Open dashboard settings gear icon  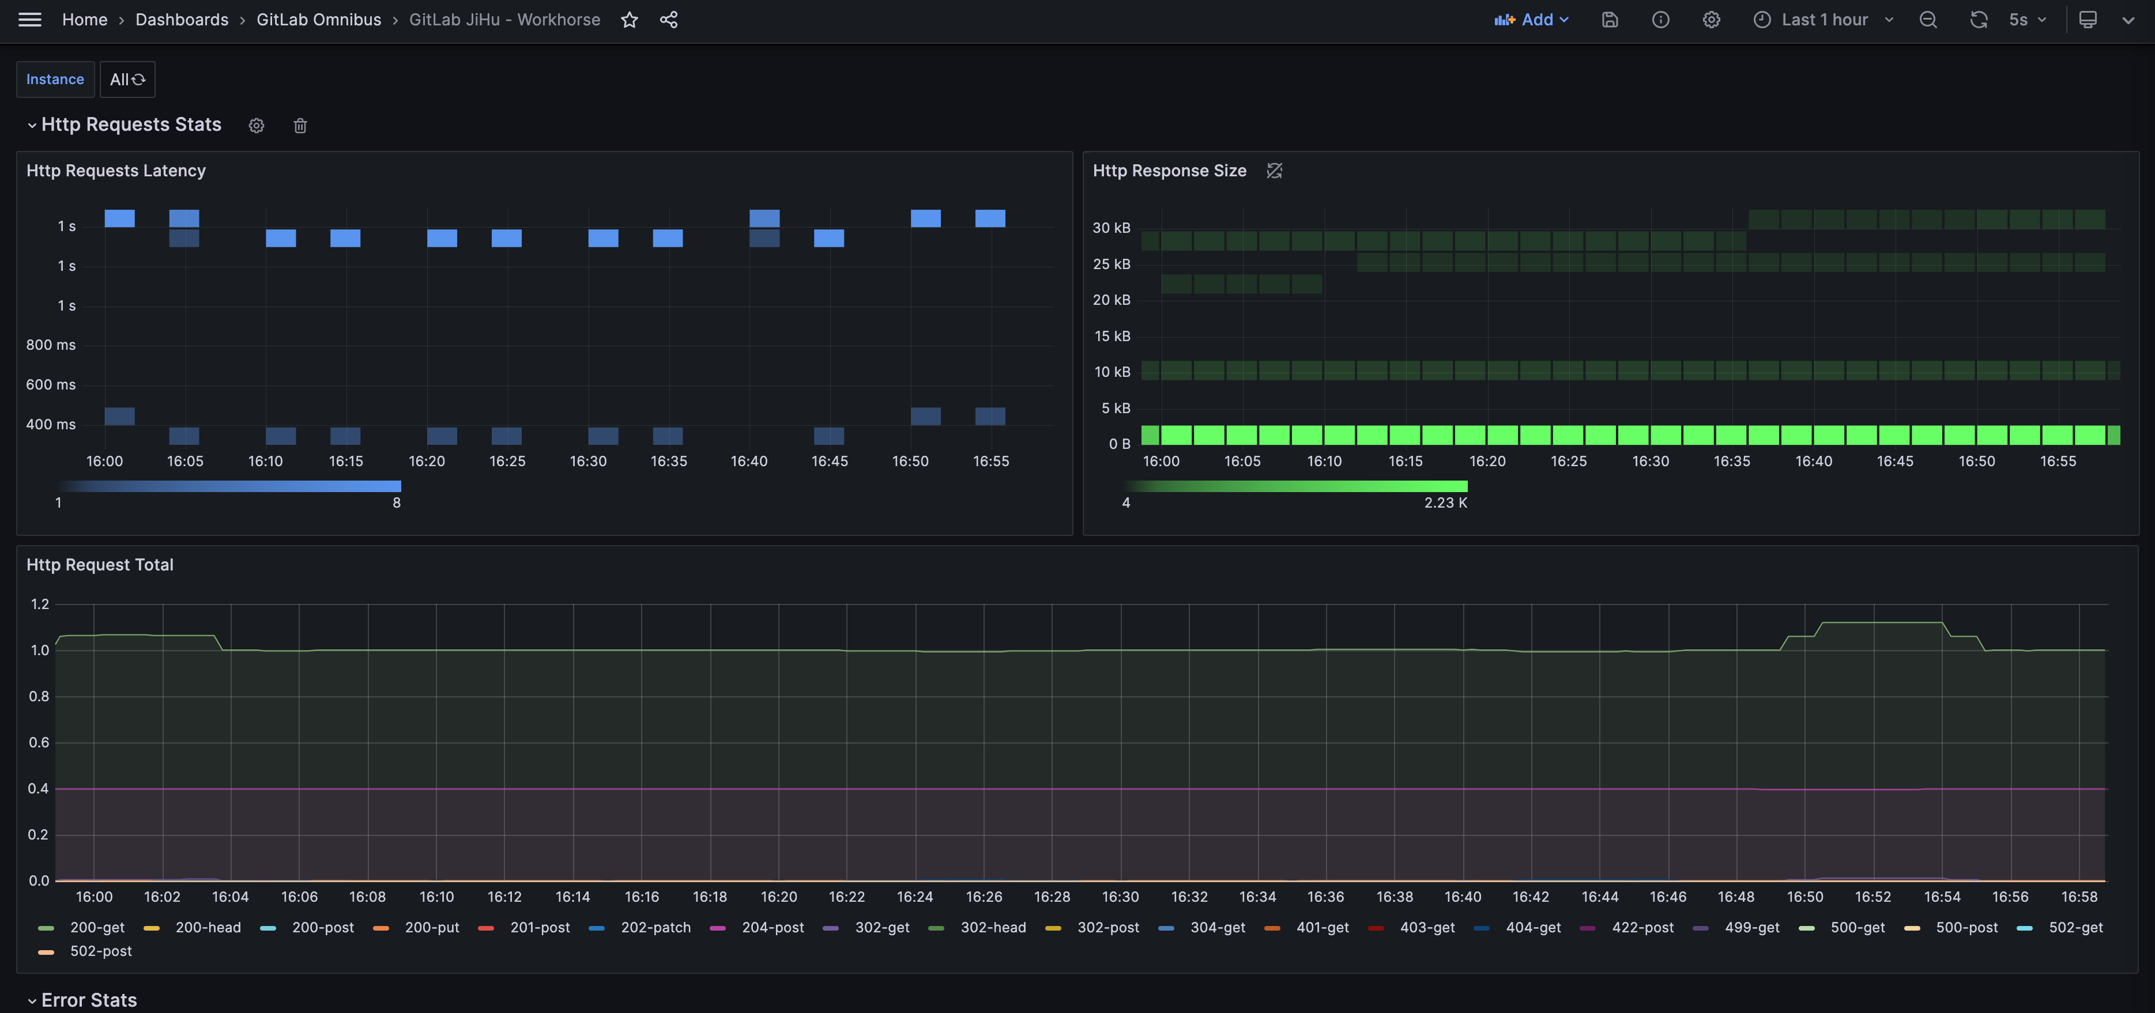(x=1711, y=20)
